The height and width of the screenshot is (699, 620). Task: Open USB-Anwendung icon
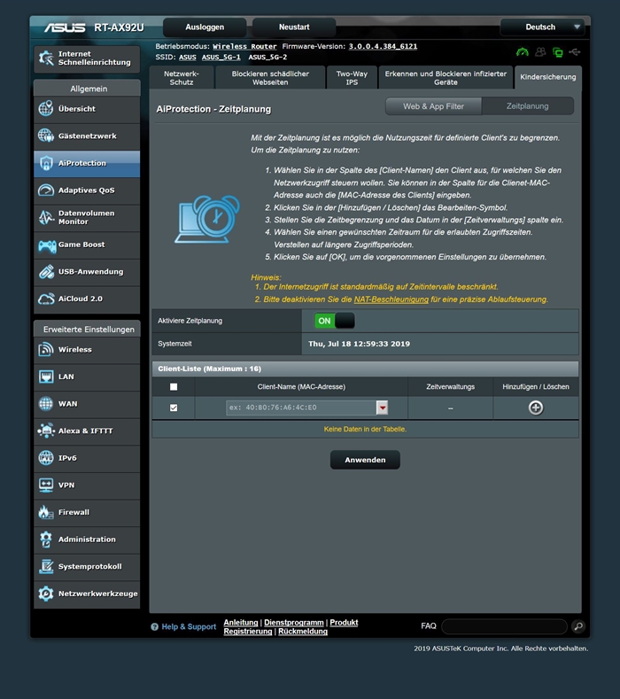(x=45, y=271)
